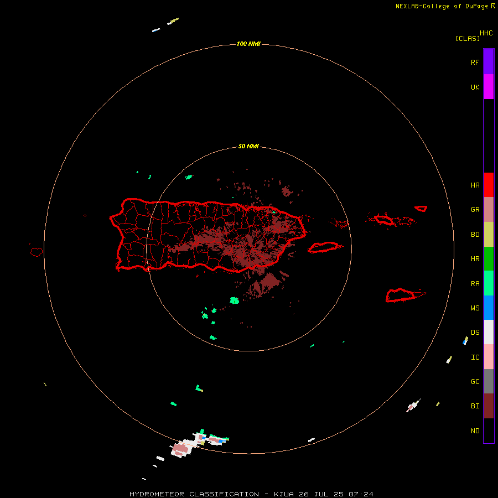
Task: Click the '[CLAS]' legend header
Action: [468, 38]
